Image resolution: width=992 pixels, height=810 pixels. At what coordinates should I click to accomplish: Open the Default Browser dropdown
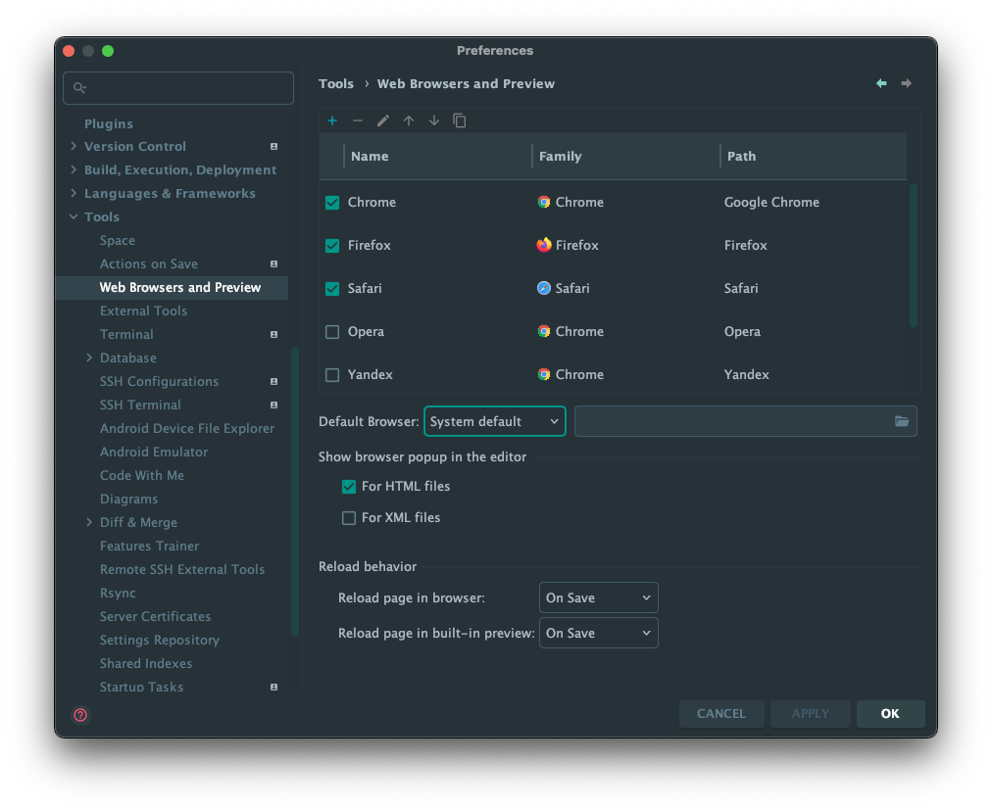pyautogui.click(x=494, y=421)
